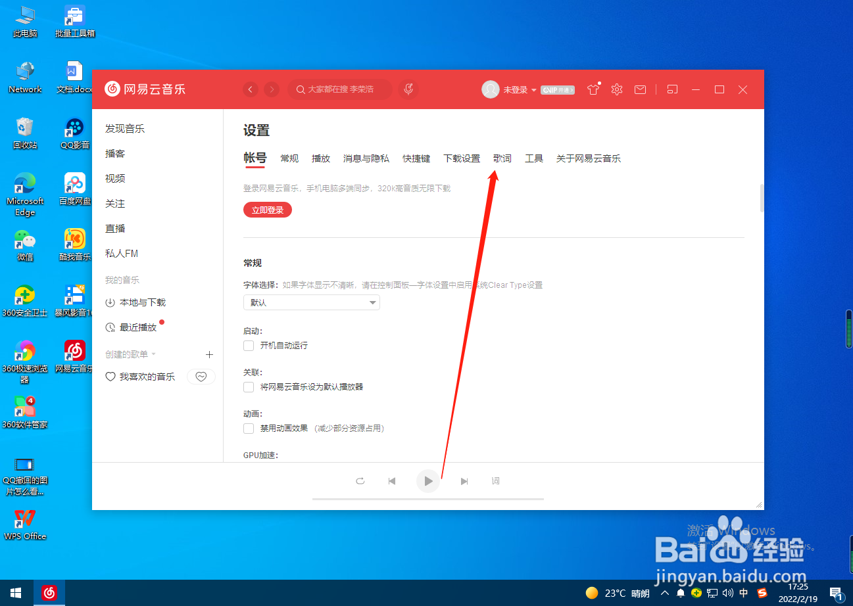The height and width of the screenshot is (606, 853).
Task: Open 360安全卫士 desktop icon
Action: pyautogui.click(x=25, y=300)
